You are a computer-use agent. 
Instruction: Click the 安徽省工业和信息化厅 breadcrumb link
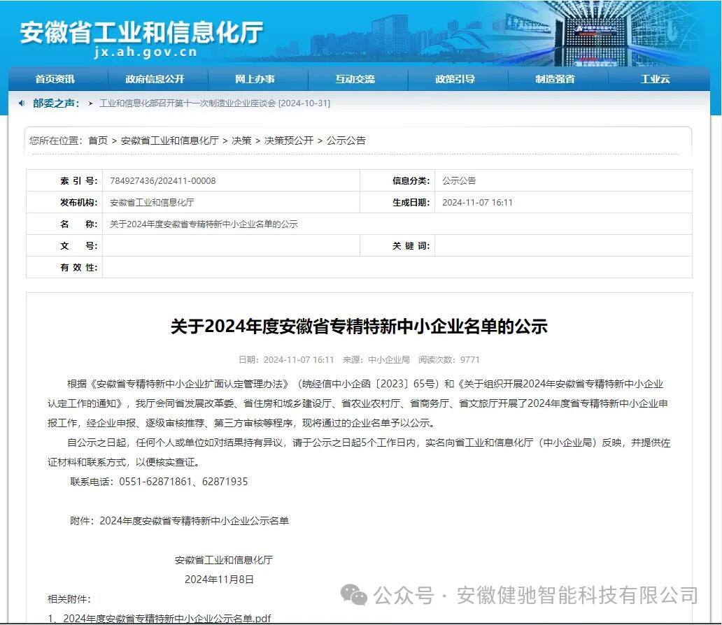[x=170, y=141]
